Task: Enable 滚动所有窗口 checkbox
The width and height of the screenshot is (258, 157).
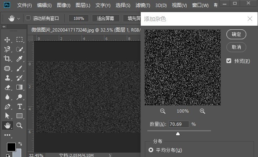Action: (28, 18)
